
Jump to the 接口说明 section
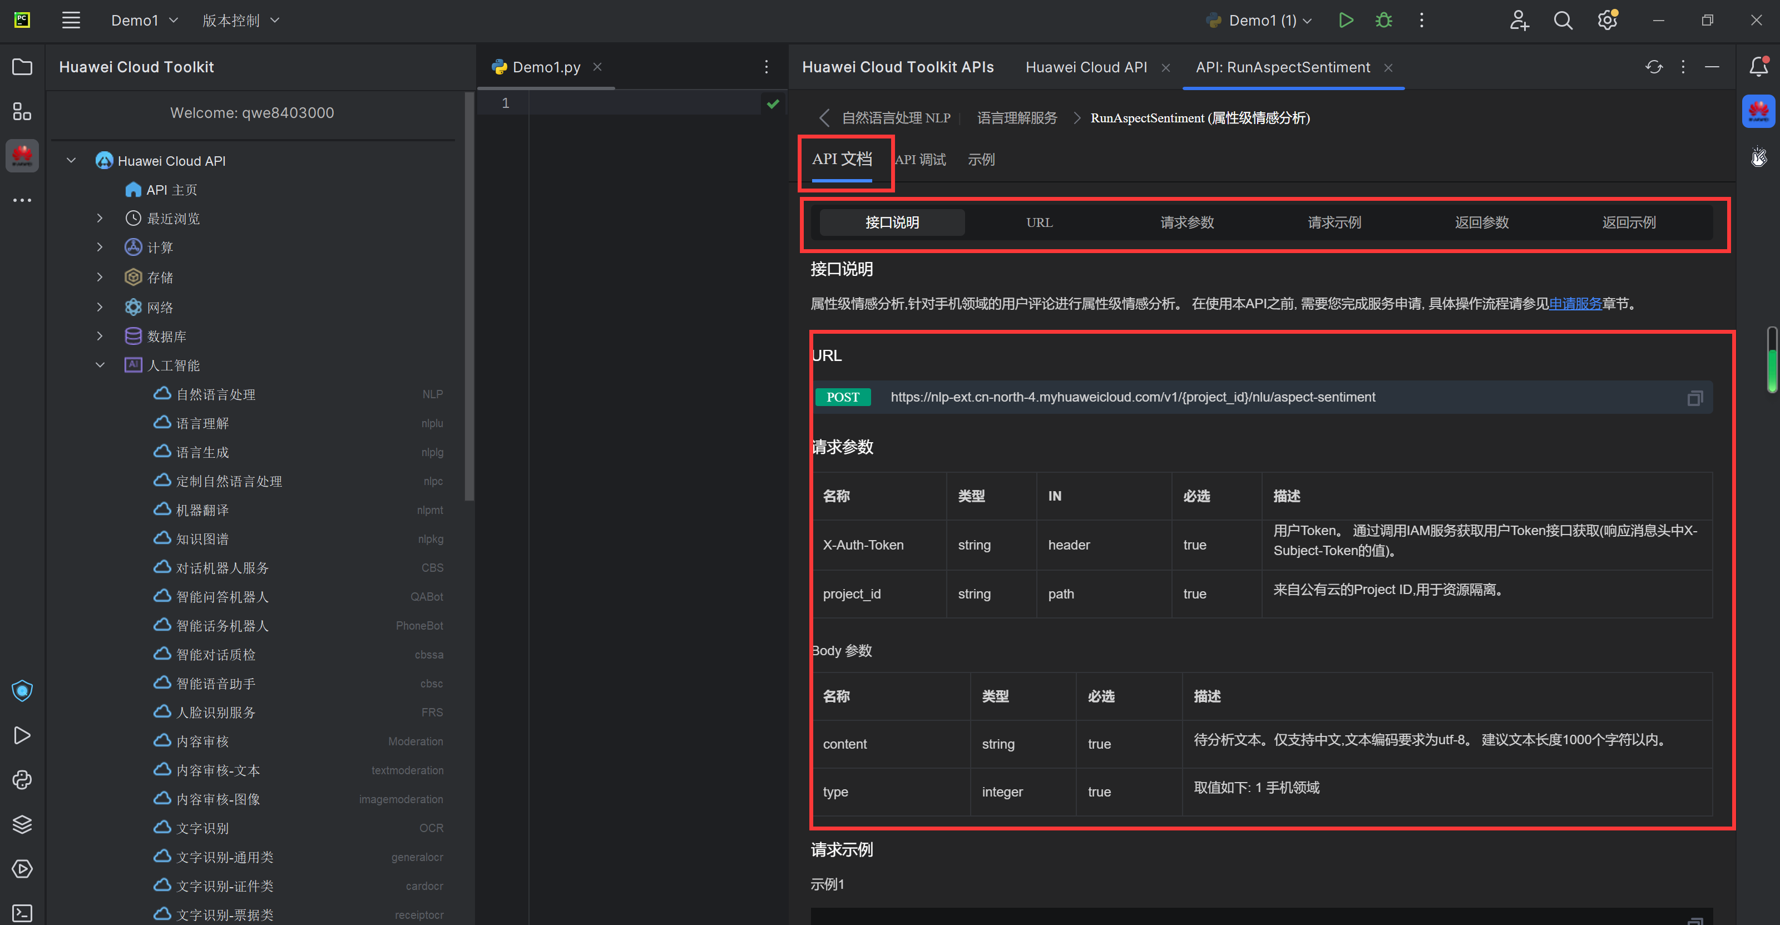point(892,222)
